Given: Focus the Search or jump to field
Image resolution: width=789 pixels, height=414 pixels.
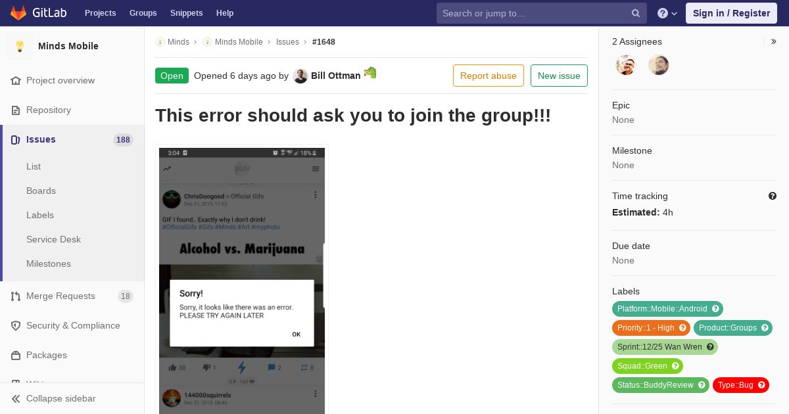Looking at the screenshot, I should (x=542, y=13).
